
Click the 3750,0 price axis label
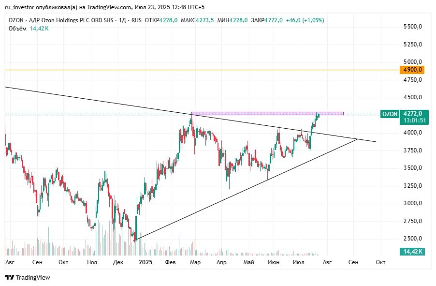click(413, 151)
